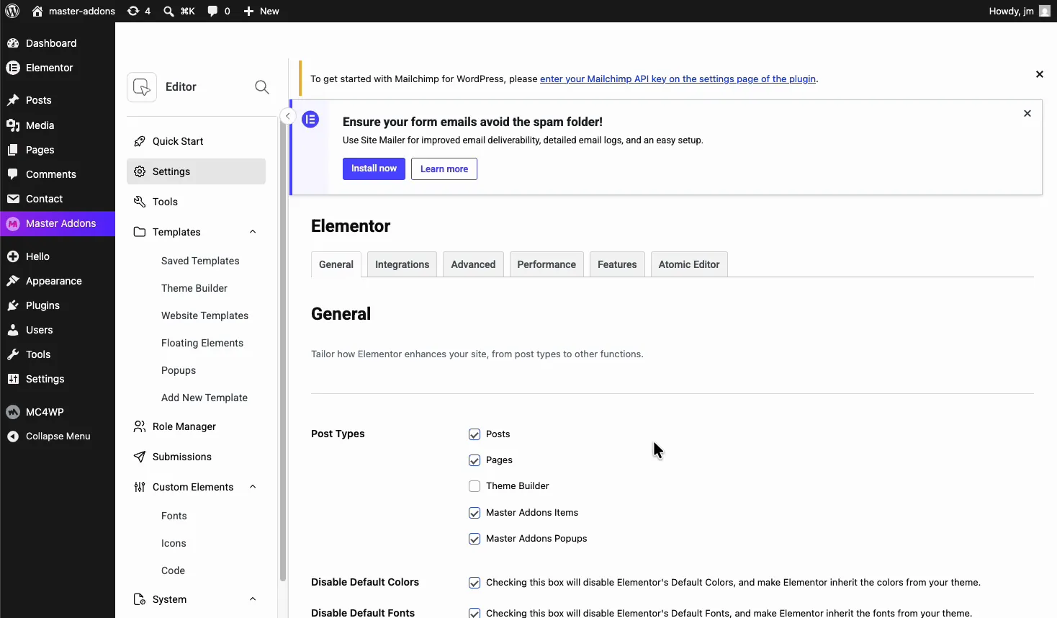
Task: Click the Tools wrench icon in Editor panel
Action: [x=140, y=202]
